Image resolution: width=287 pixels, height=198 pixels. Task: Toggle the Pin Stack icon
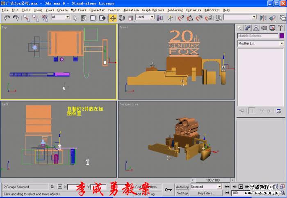point(242,111)
